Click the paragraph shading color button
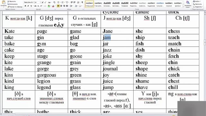 [76, 6]
